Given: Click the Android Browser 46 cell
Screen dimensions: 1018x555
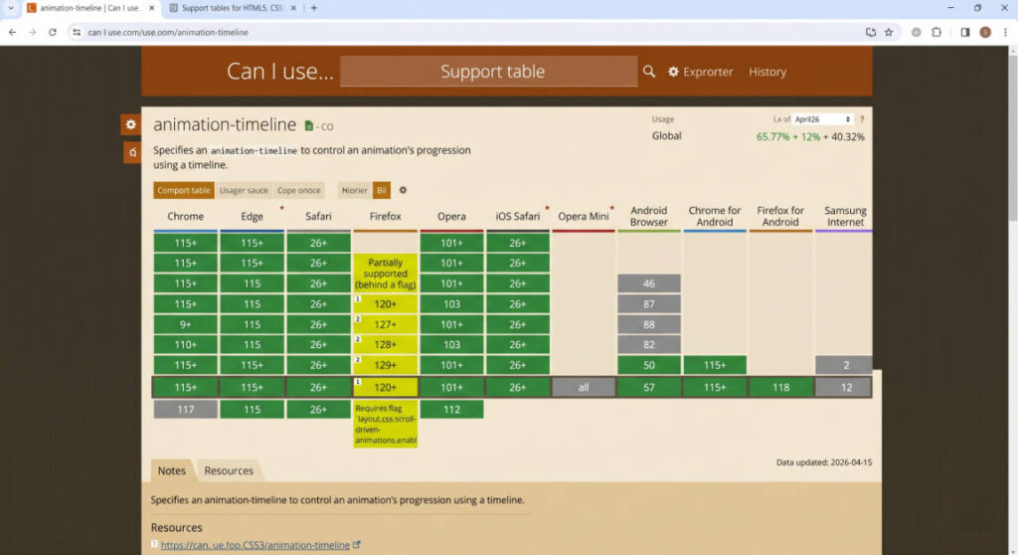Looking at the screenshot, I should (649, 283).
